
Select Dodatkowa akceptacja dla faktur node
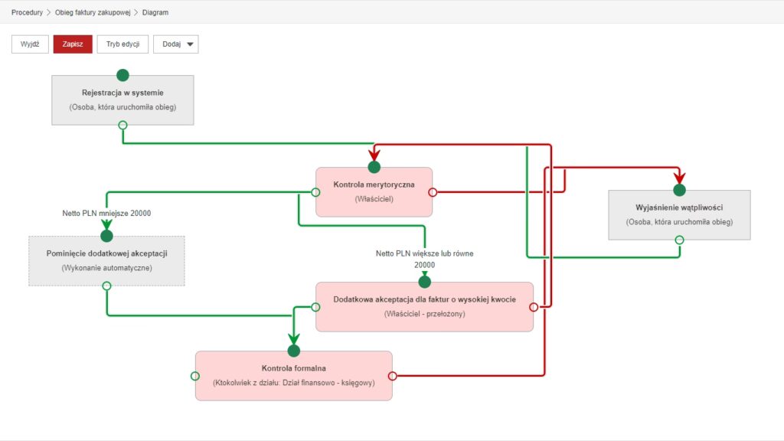(424, 306)
